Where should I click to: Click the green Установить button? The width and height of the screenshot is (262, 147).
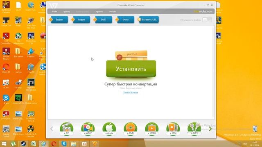[x=131, y=69]
